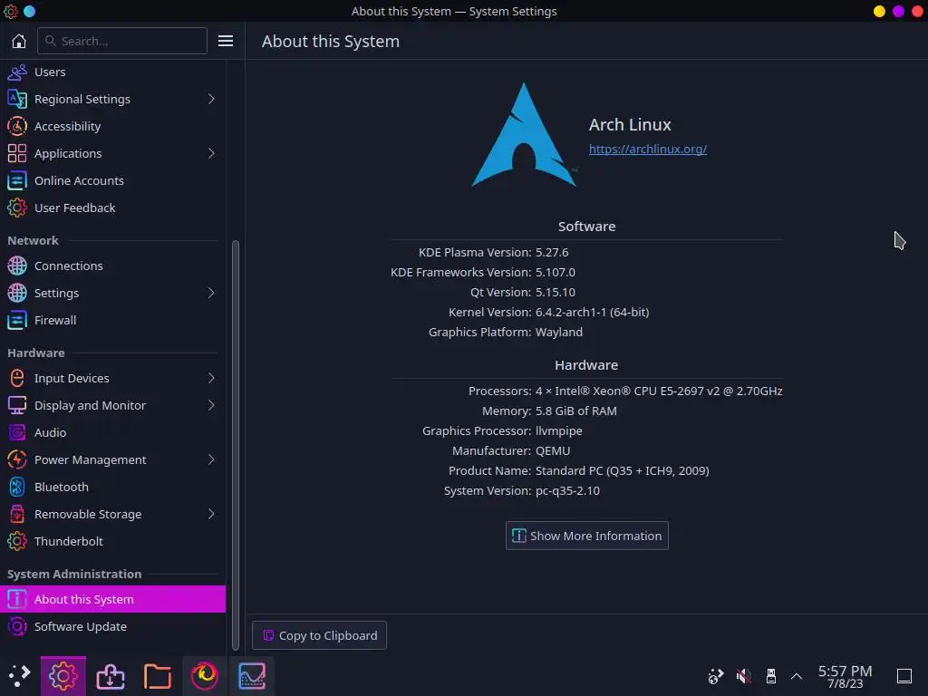Open the updates notifier tray icon

coord(716,676)
